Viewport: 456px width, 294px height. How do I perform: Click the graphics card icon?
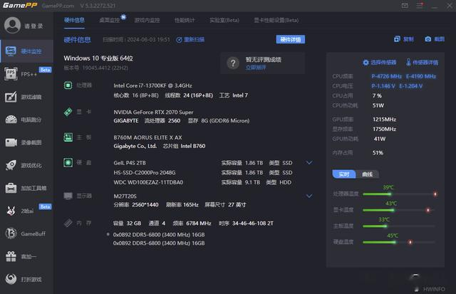(68, 112)
